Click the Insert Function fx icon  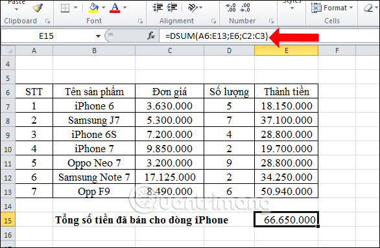click(151, 36)
